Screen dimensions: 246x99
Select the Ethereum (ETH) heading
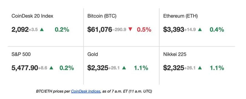(180, 16)
